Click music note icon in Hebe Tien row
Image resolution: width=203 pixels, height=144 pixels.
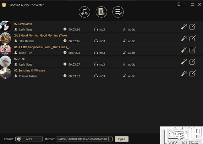[x=124, y=52]
